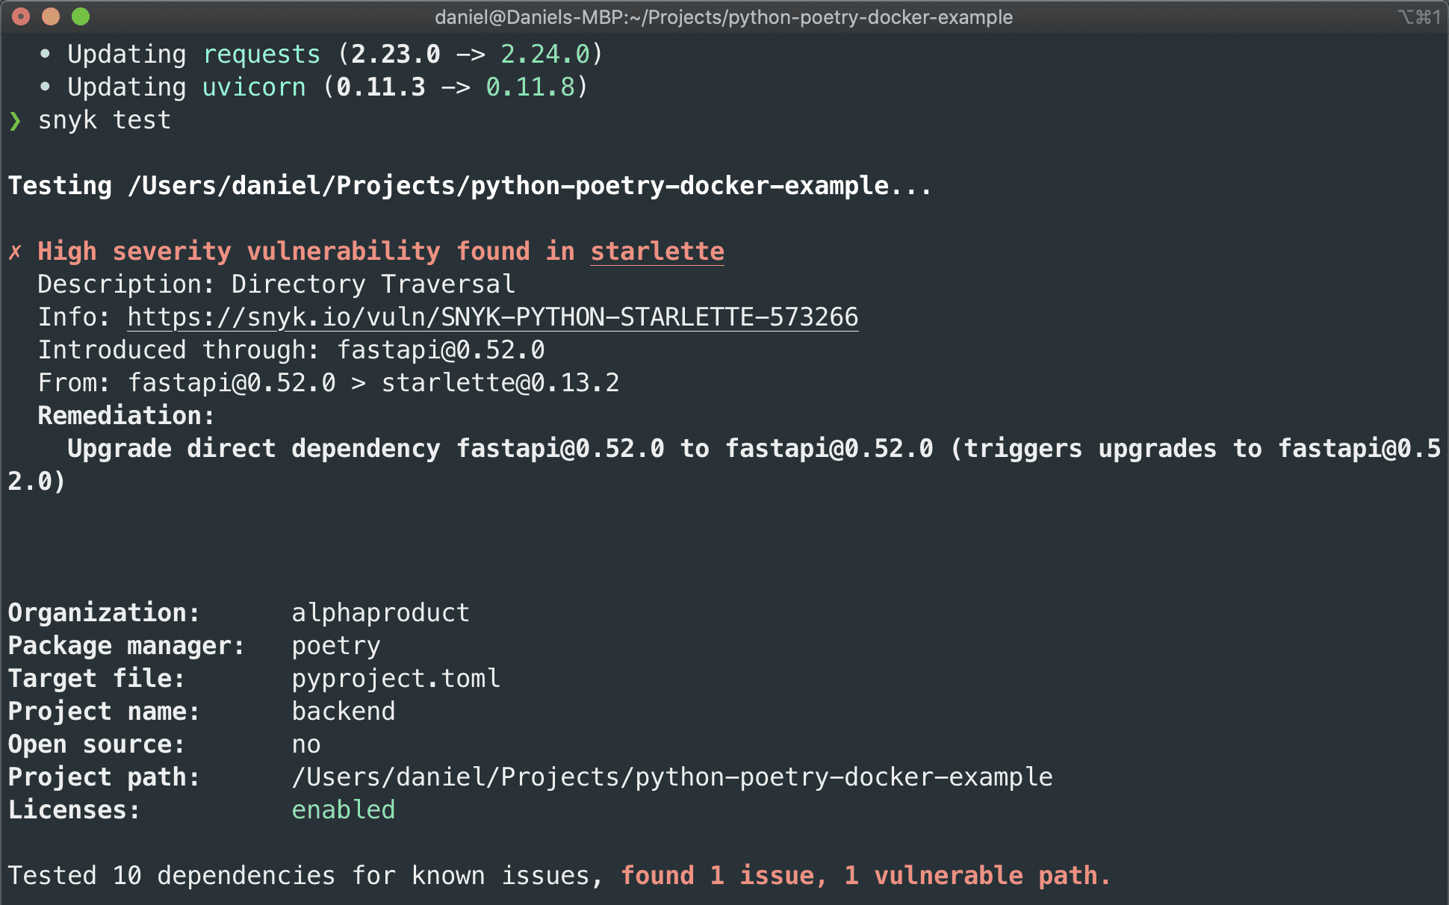This screenshot has width=1449, height=905.
Task: Click version '0.11.8' of uvicorn
Action: pos(530,87)
